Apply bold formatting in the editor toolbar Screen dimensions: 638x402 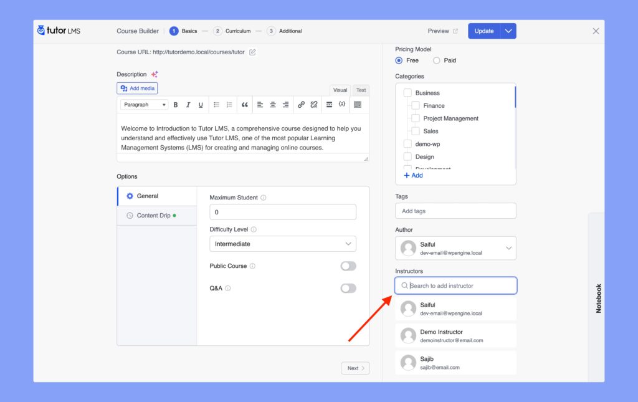176,105
